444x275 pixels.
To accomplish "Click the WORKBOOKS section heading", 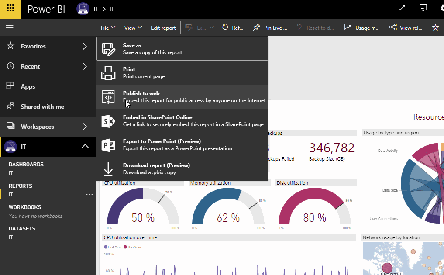I will pos(25,207).
